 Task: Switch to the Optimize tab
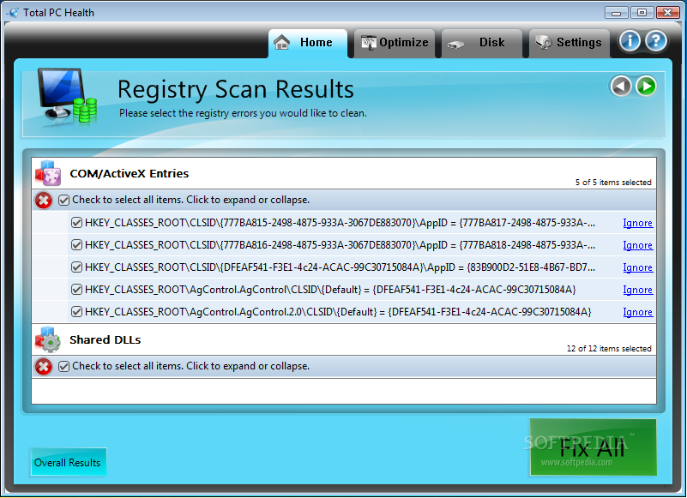point(395,43)
